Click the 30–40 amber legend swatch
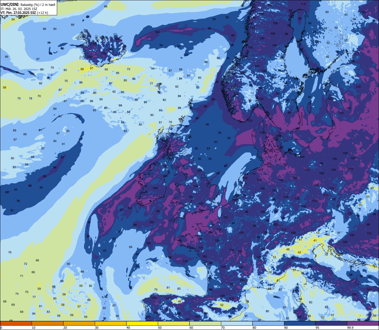Screen dimensions: 379x330 (110, 323)
